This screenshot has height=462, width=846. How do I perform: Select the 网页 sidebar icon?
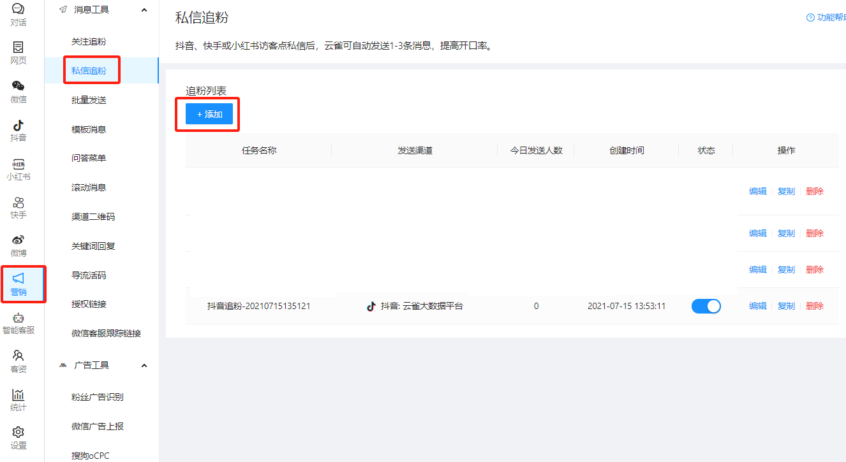[18, 54]
